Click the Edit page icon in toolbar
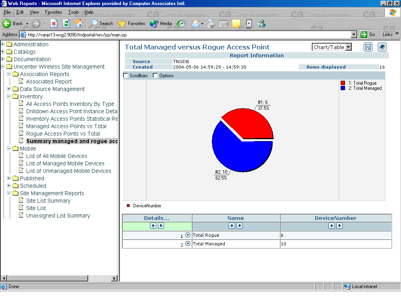Image resolution: width=401 pixels, height=301 pixels. point(224,24)
